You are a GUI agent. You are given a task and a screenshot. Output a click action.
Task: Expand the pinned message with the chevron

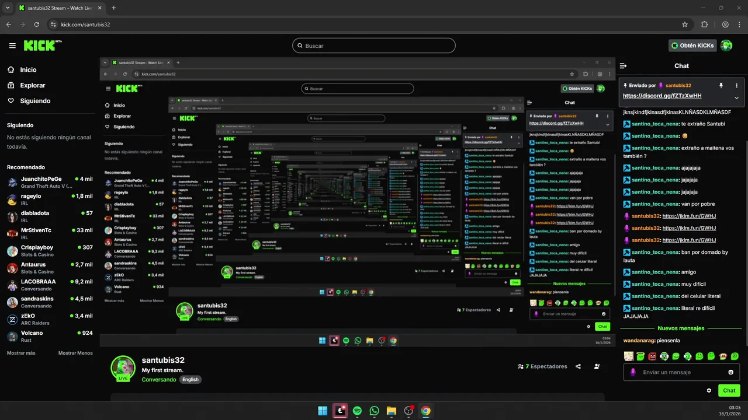click(x=736, y=97)
